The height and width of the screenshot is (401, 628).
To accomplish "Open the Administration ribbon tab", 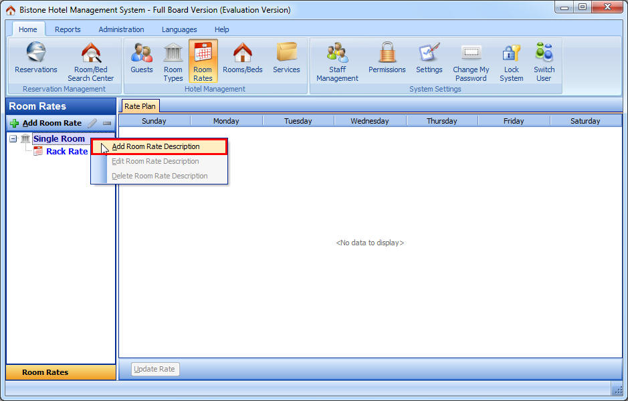I will (x=121, y=29).
